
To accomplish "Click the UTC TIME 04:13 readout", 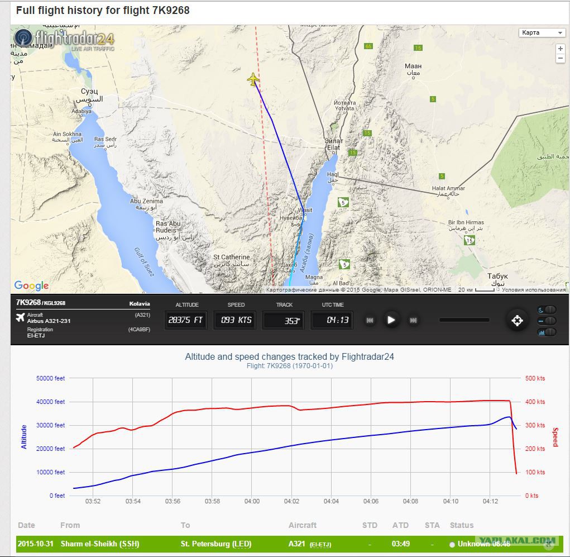I will [333, 320].
